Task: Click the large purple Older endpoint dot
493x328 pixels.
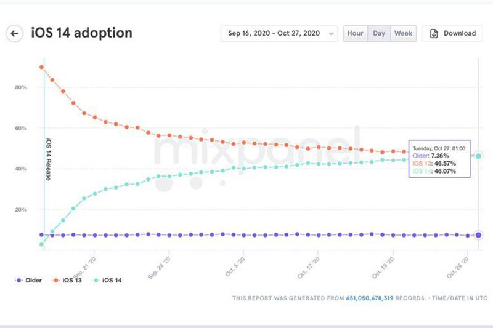Action: pyautogui.click(x=479, y=234)
